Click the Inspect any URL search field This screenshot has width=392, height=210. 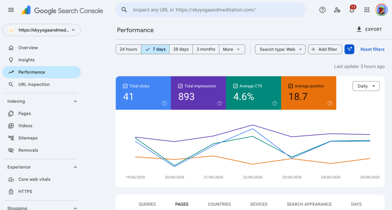pyautogui.click(x=211, y=10)
